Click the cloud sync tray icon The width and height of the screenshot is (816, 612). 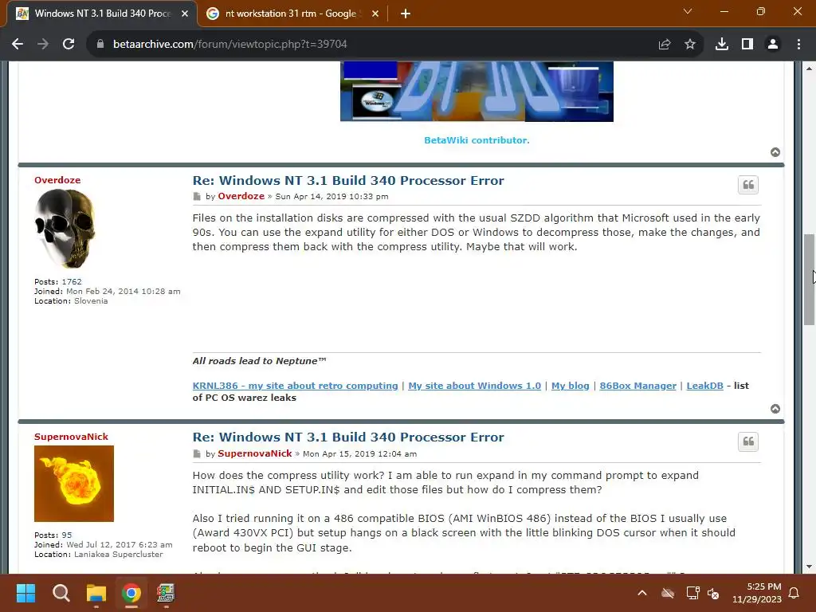[x=668, y=593]
